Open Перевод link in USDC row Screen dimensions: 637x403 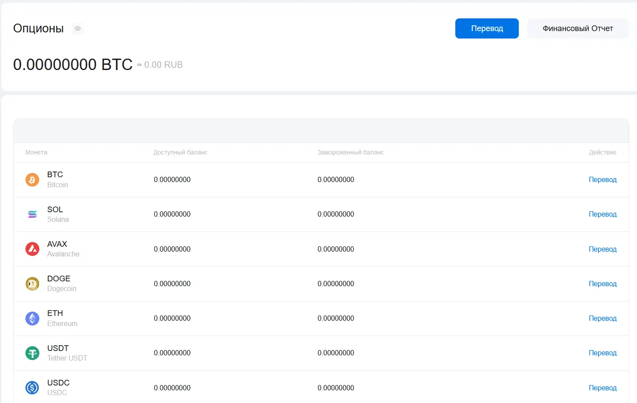click(x=602, y=388)
